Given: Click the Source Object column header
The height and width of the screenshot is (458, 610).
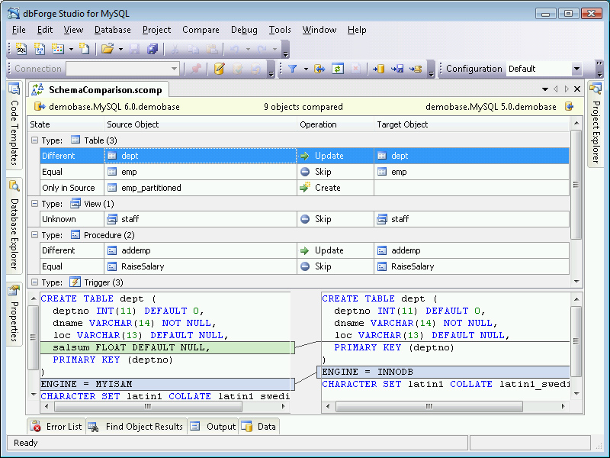Looking at the screenshot, I should click(x=200, y=124).
